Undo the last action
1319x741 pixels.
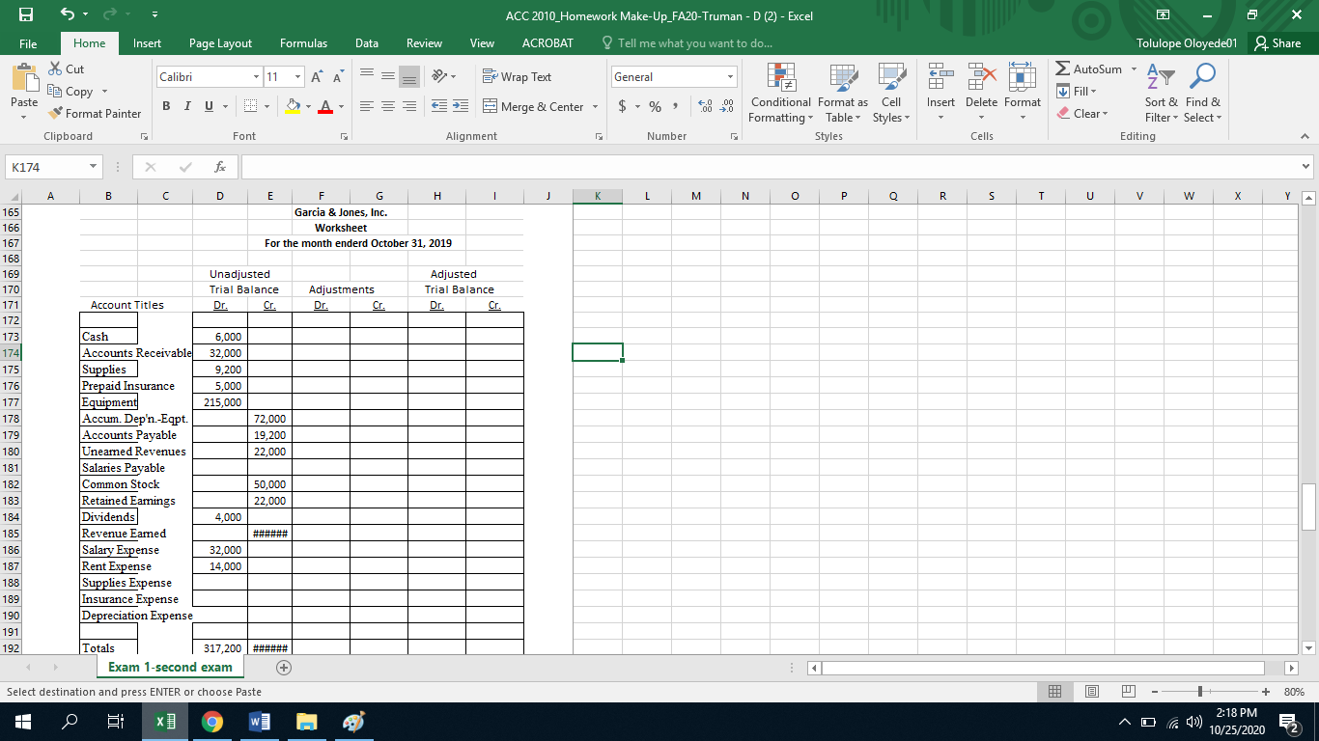click(x=70, y=16)
